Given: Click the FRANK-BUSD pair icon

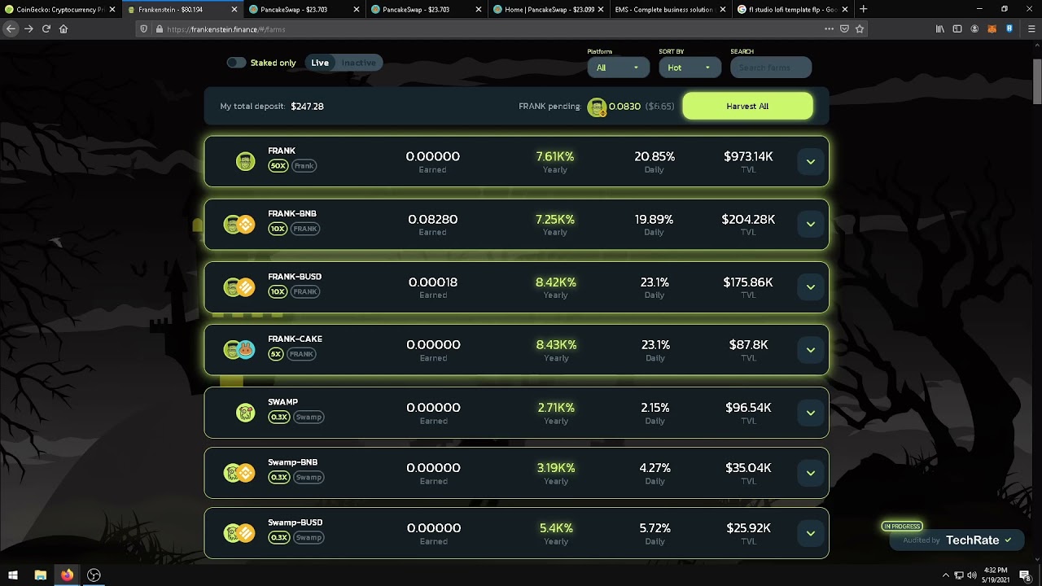Looking at the screenshot, I should click(x=239, y=286).
